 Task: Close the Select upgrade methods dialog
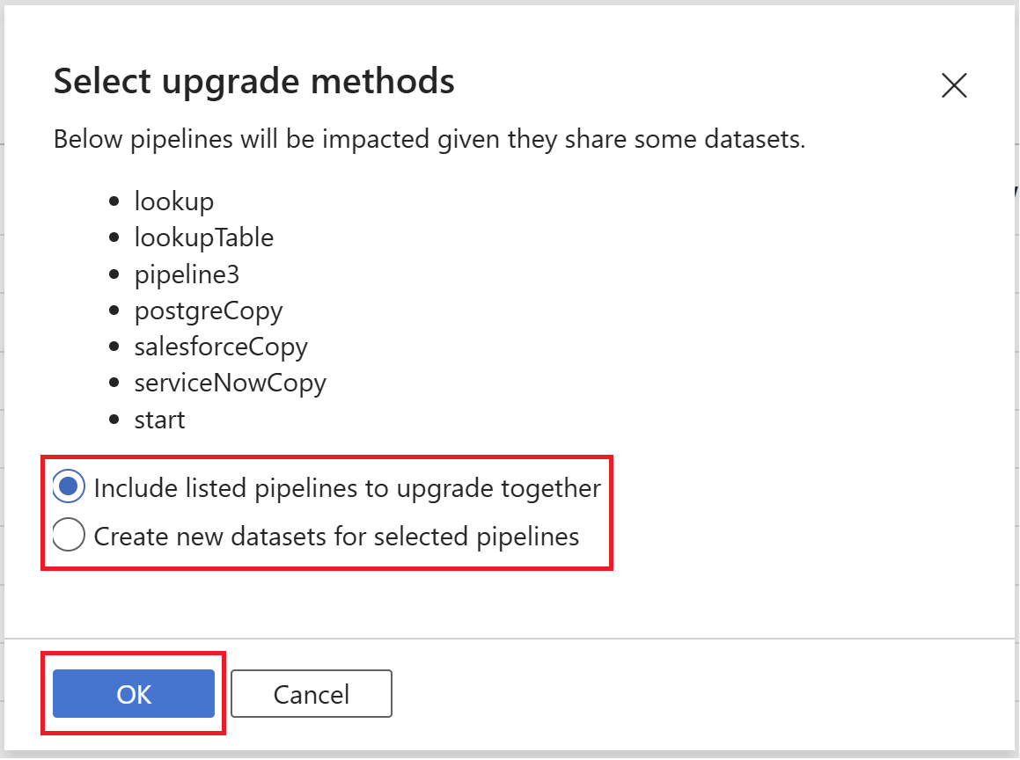(954, 85)
